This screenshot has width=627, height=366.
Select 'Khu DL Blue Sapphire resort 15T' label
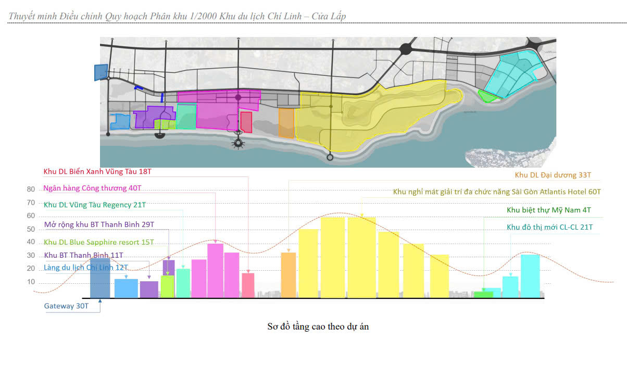point(99,242)
